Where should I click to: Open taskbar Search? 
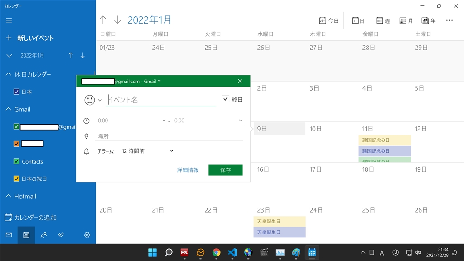click(x=169, y=252)
